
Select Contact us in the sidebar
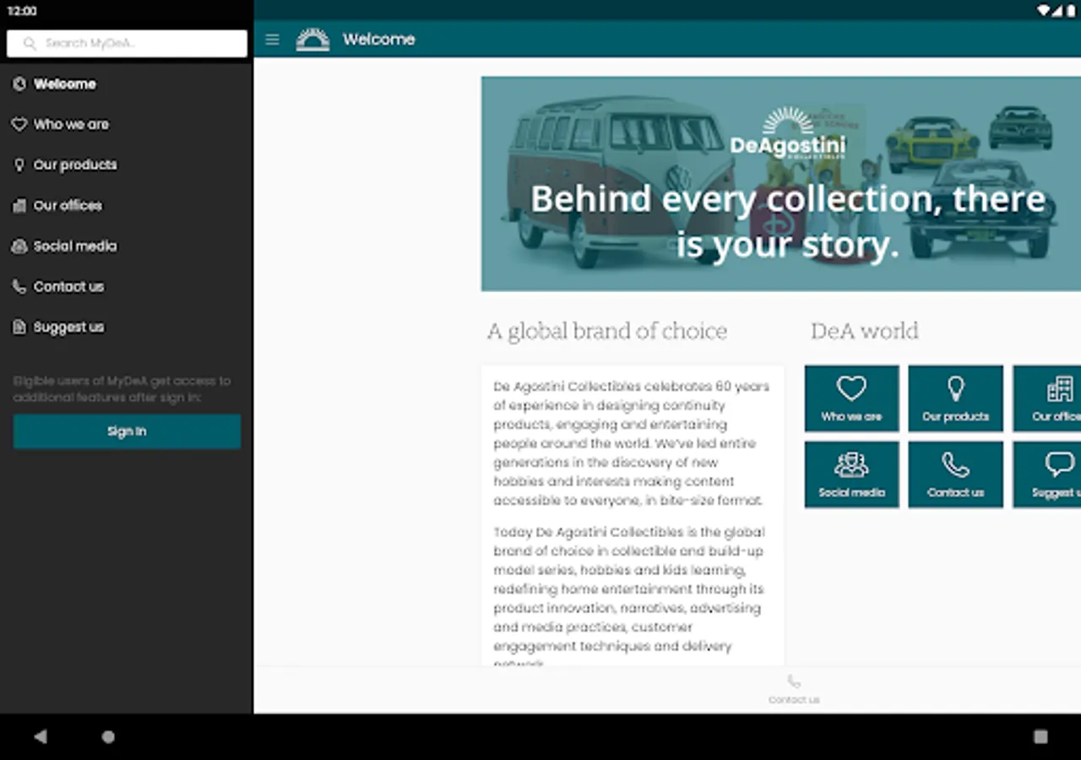(x=127, y=286)
